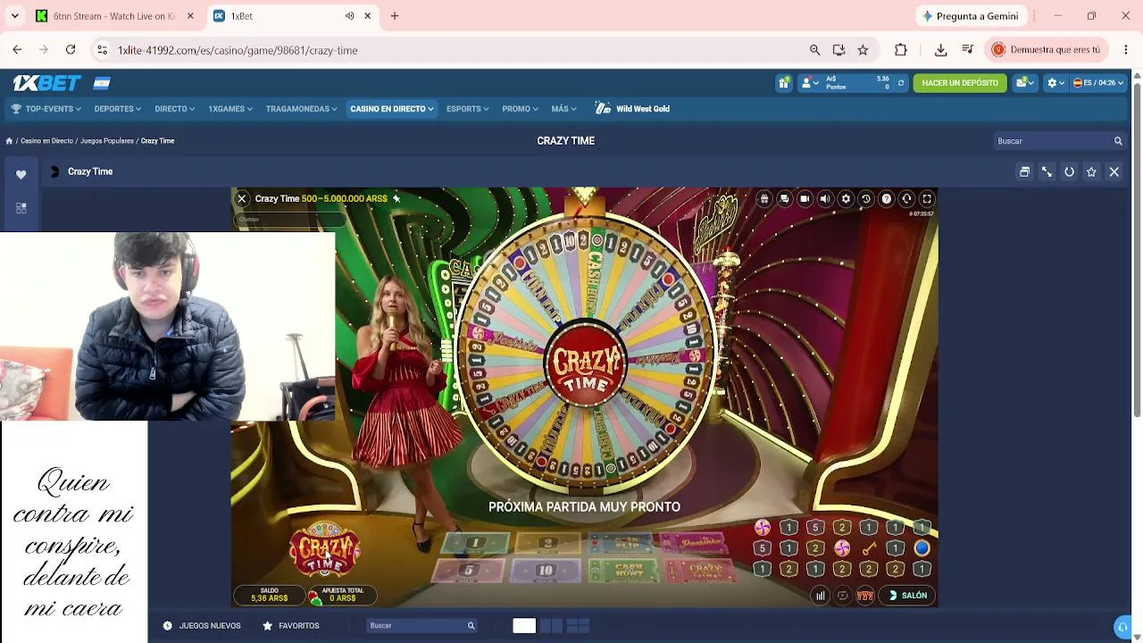Click the search magnifier next to header Buscar
The width and height of the screenshot is (1143, 643).
tap(1118, 141)
